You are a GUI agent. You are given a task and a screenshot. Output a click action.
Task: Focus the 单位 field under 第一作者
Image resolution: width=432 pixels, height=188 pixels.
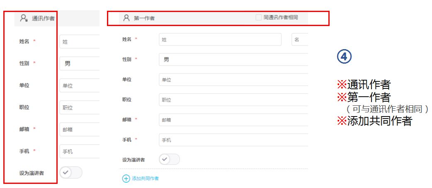tap(233, 80)
